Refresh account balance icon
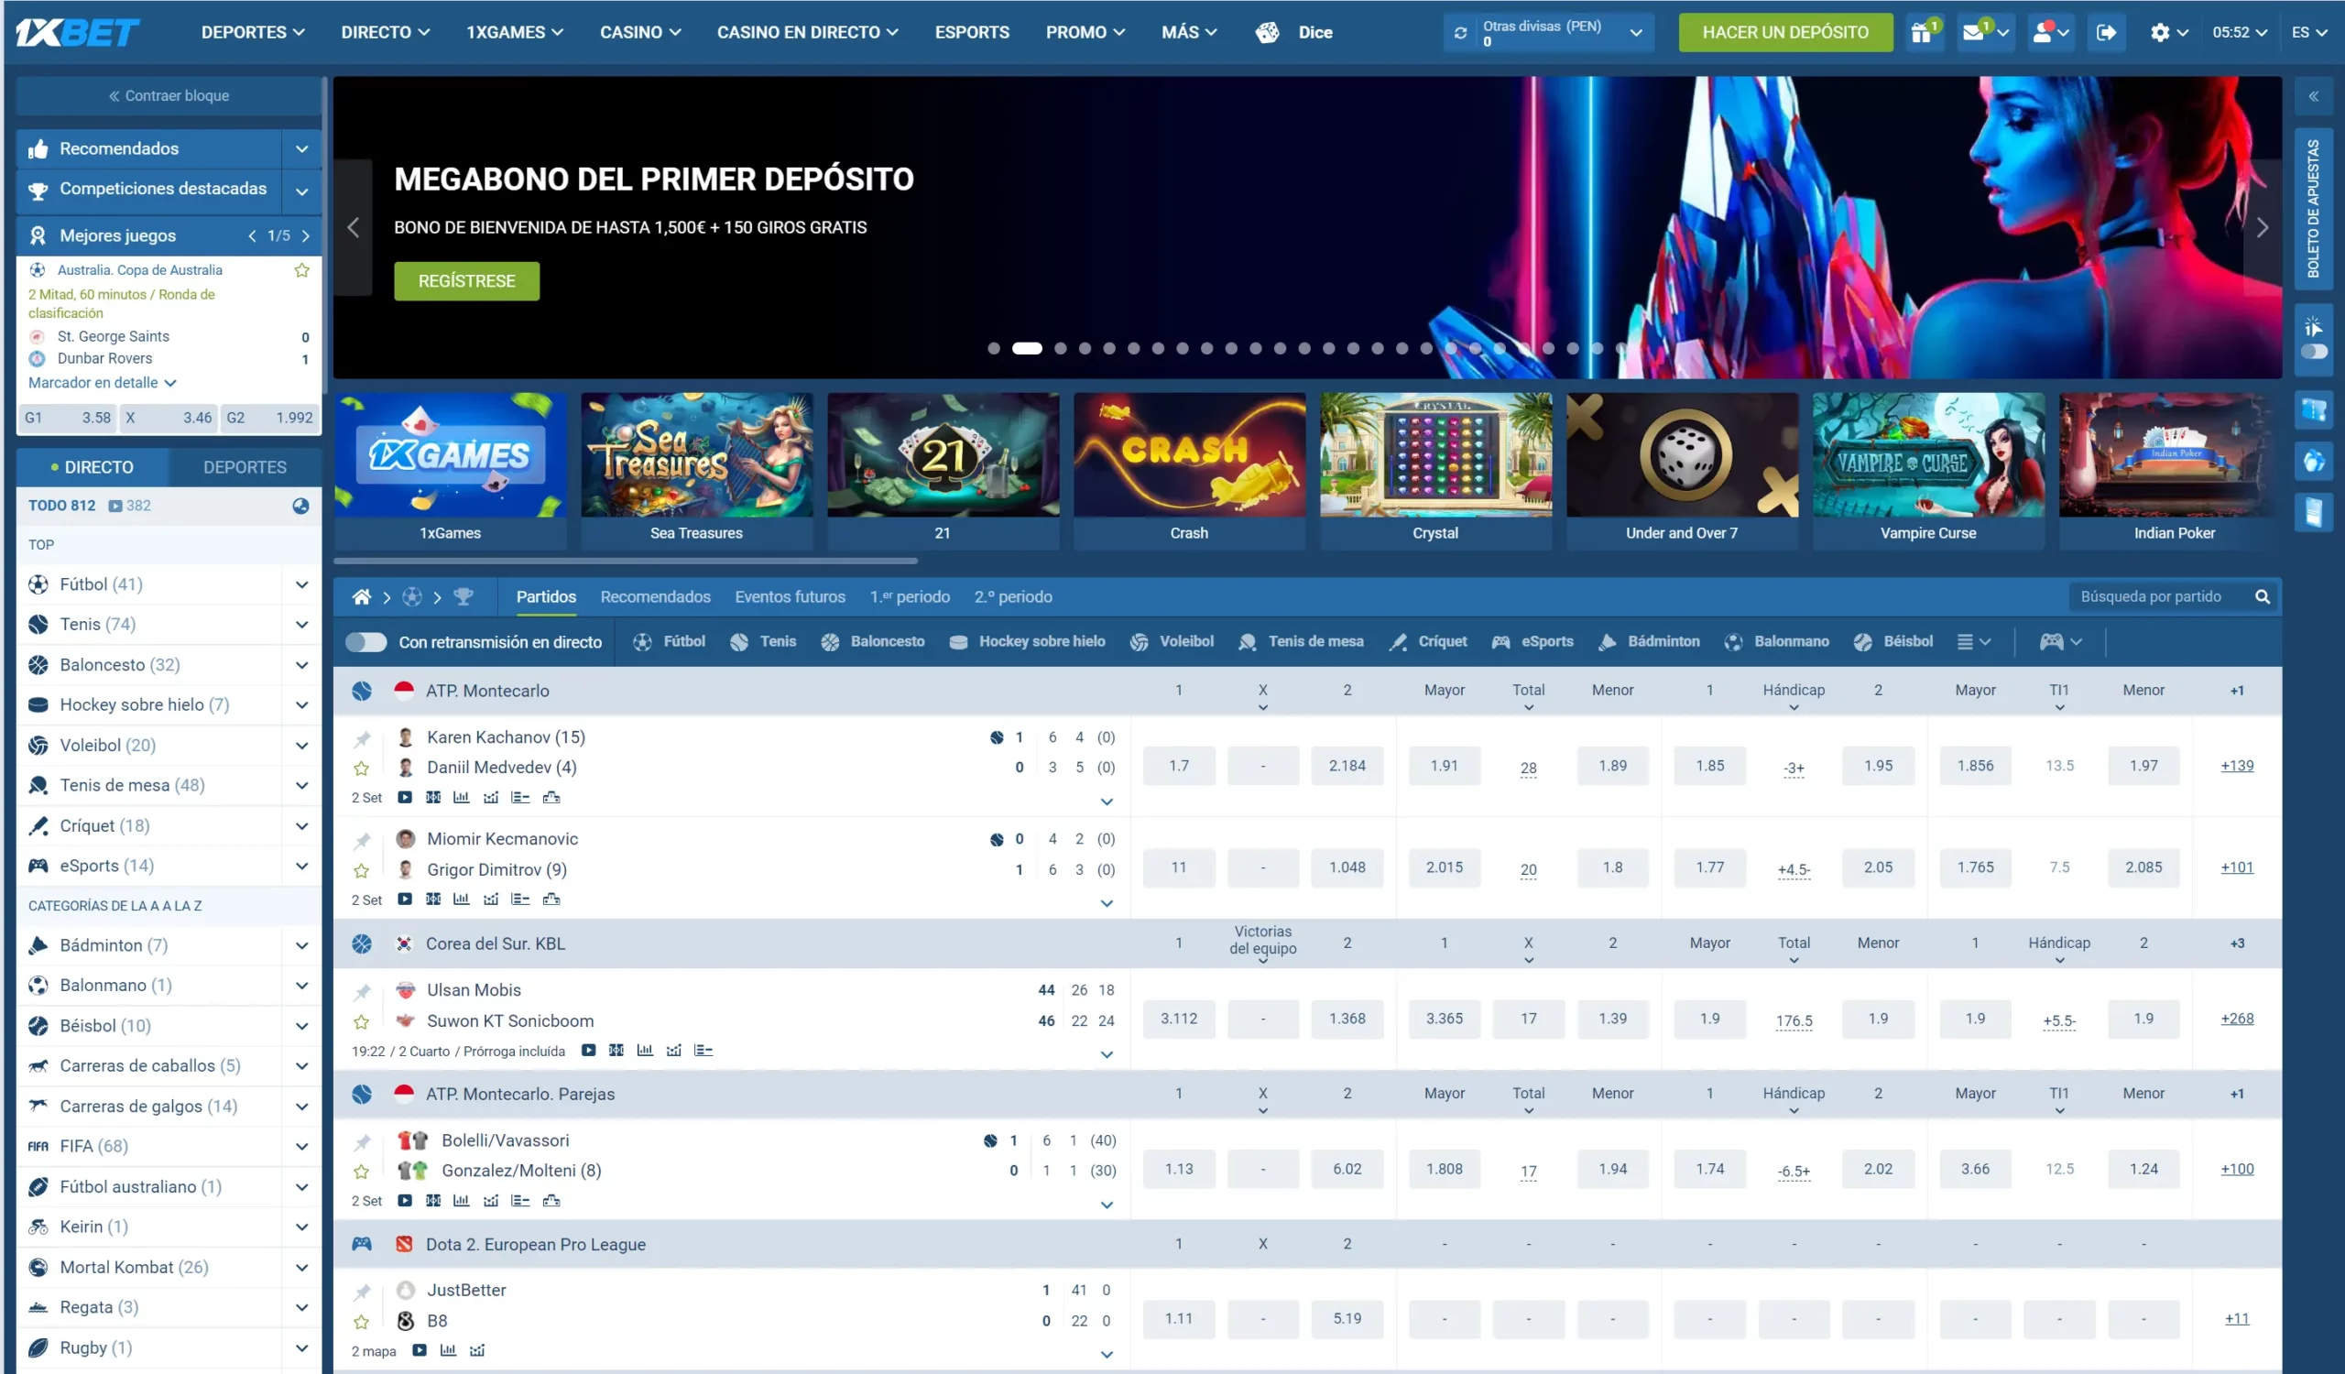This screenshot has width=2345, height=1374. click(1460, 33)
